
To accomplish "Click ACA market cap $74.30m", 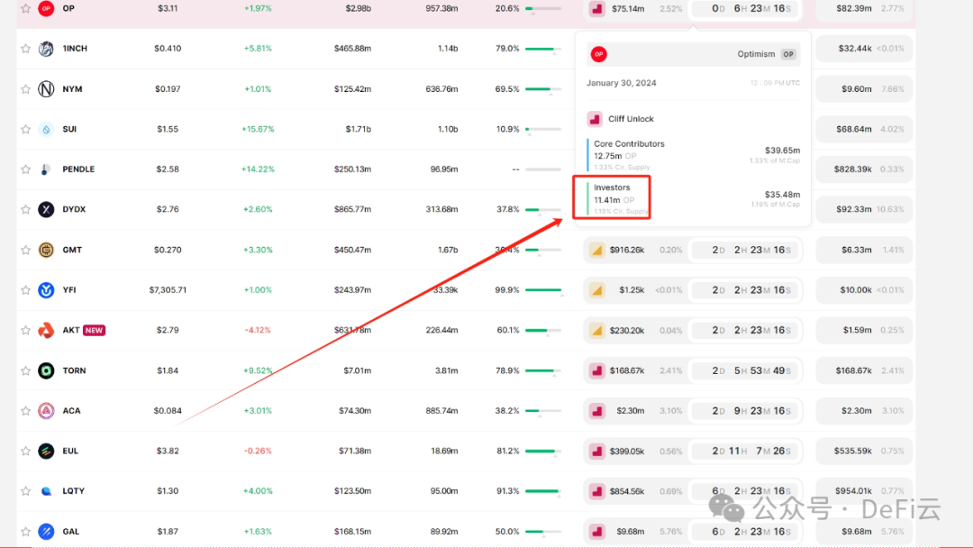I will point(355,411).
